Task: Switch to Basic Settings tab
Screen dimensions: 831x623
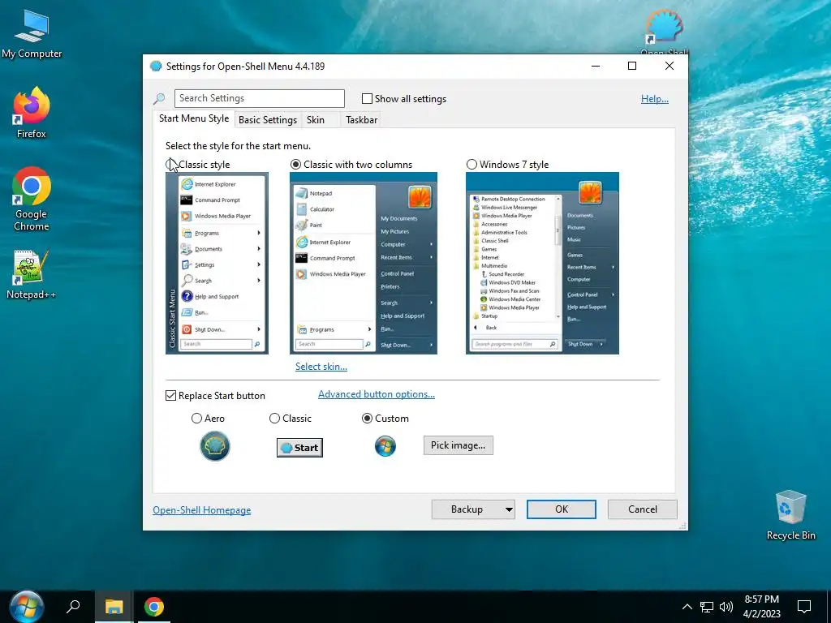Action: coord(268,120)
